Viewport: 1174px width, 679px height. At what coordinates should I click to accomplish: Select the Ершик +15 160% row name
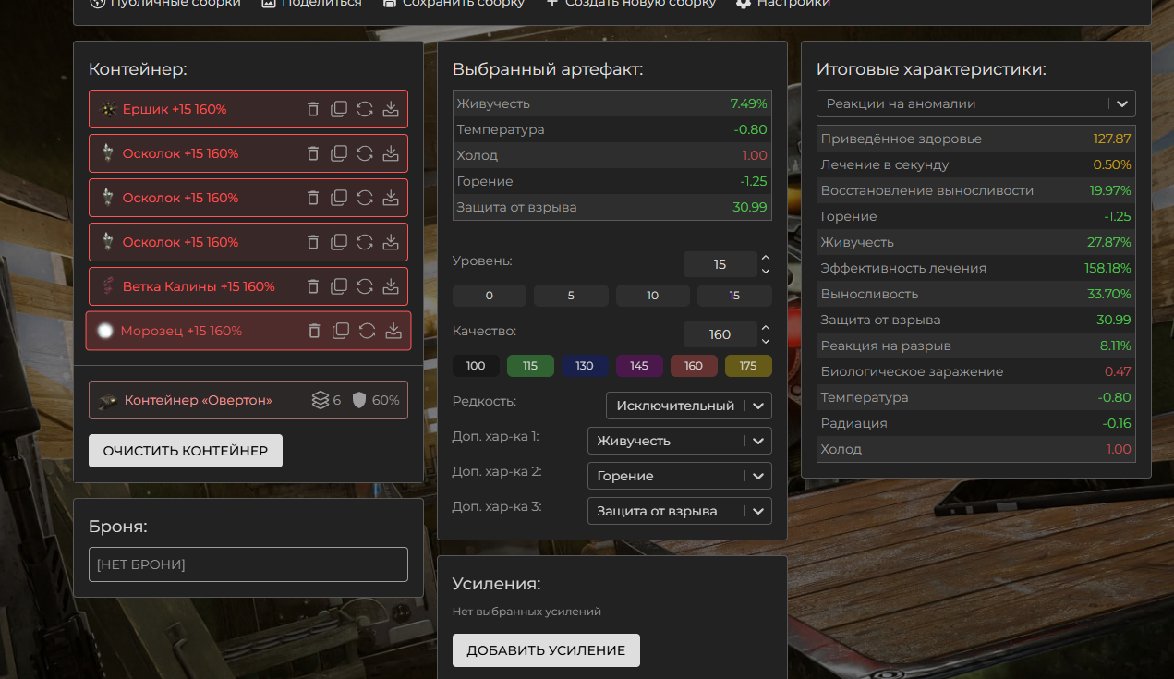coord(175,109)
